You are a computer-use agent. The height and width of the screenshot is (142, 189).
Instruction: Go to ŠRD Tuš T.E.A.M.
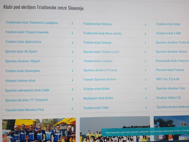[x=168, y=79]
